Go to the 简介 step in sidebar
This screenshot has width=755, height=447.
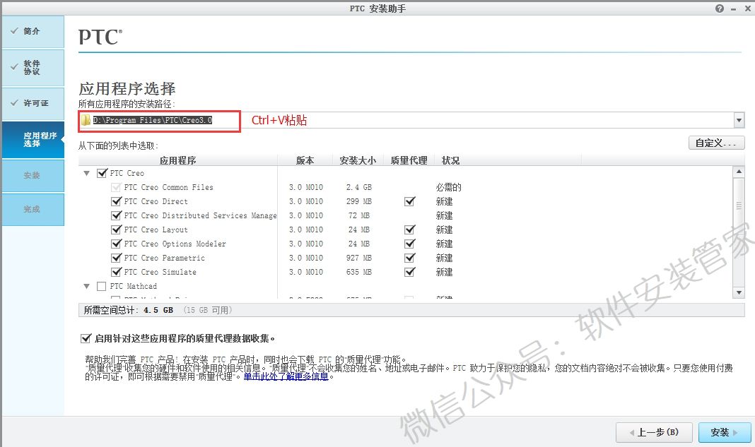(x=33, y=32)
